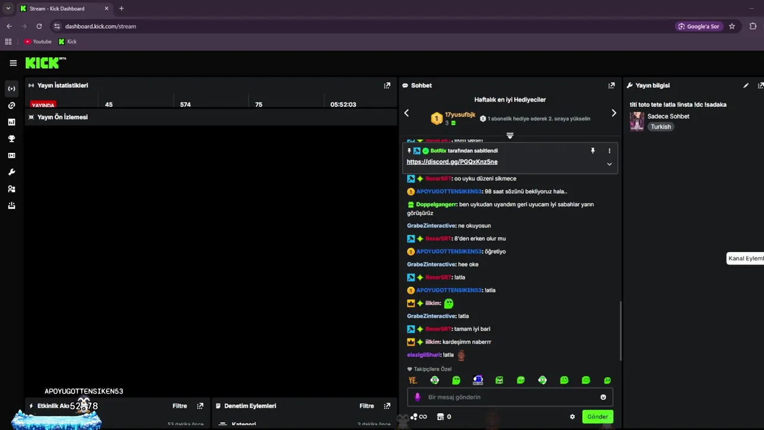Collapse the top gifters section handle
The image size is (764, 430).
point(510,136)
